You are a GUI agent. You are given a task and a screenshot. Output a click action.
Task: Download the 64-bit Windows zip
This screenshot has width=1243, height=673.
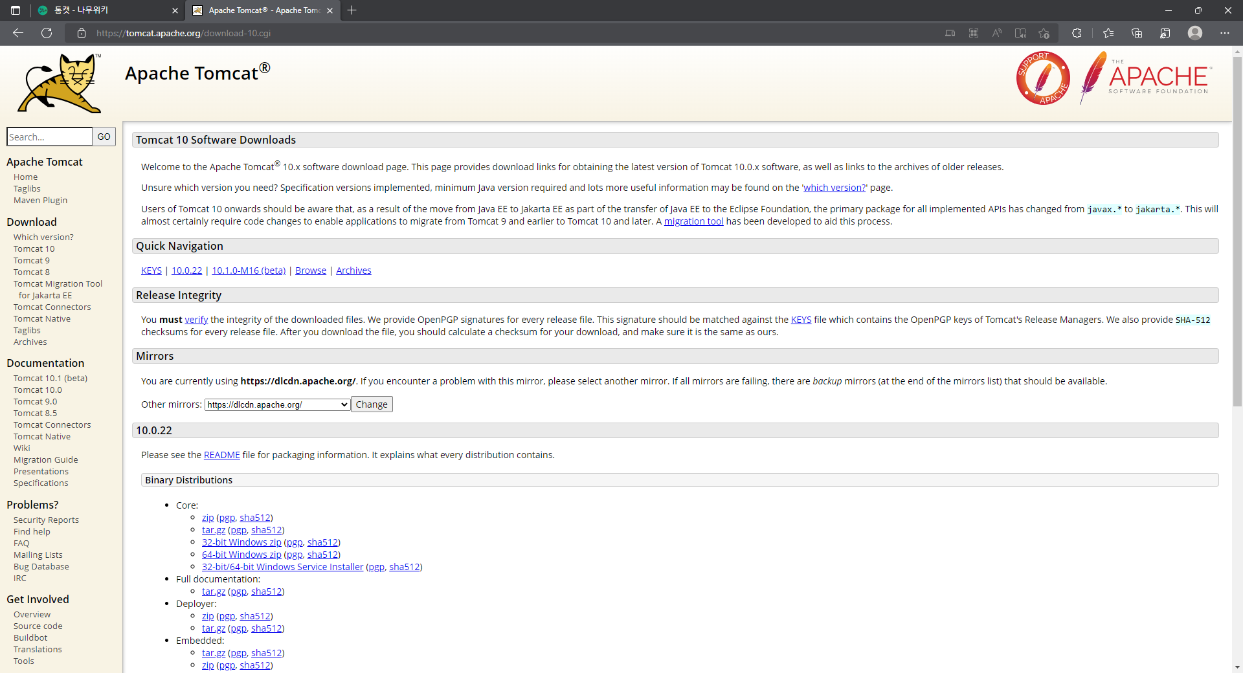(x=241, y=555)
